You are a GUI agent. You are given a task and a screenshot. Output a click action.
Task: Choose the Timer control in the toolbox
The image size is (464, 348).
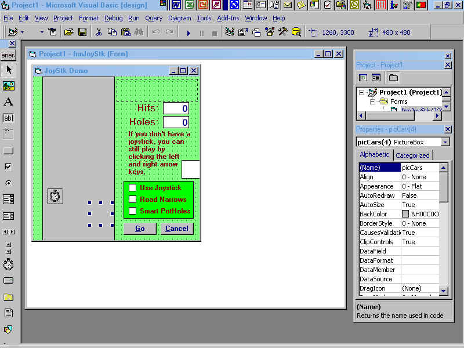pyautogui.click(x=8, y=264)
